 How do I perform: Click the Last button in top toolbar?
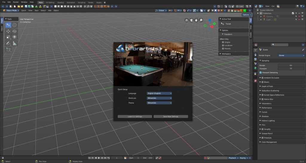coord(240,7)
